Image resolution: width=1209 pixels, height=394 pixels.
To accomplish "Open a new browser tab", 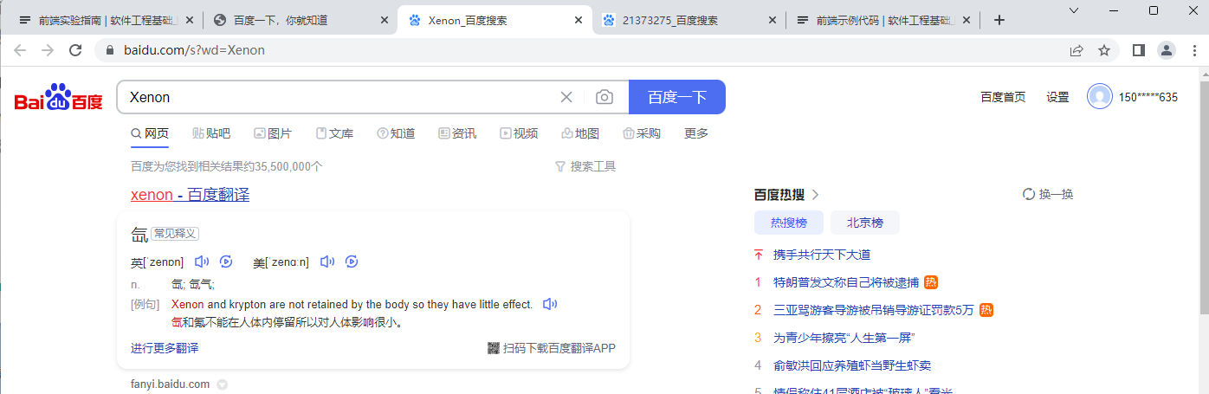I will 999,20.
